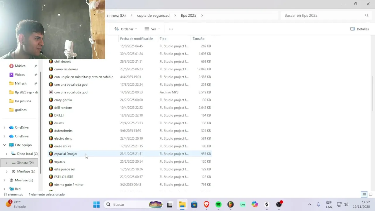Image resolution: width=375 pixels, height=211 pixels.
Task: Expand Disco local (C:) tree node
Action: 7,154
